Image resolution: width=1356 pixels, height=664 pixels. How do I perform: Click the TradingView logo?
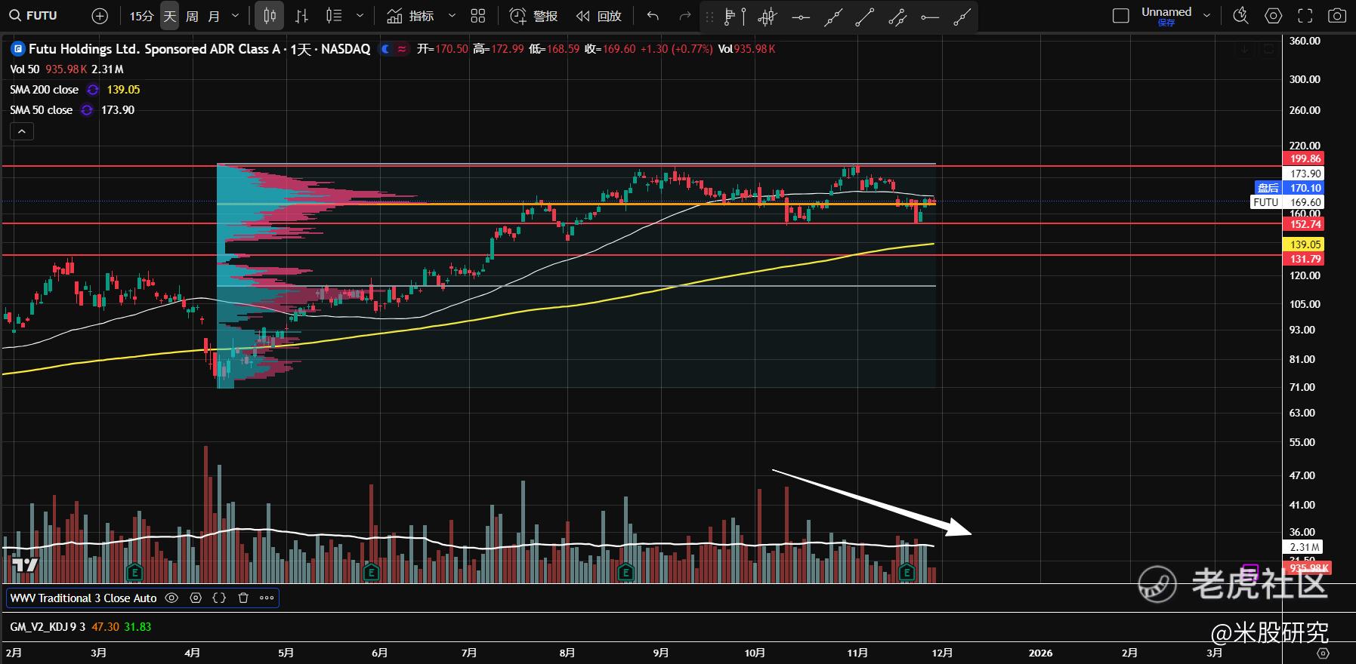coord(24,565)
